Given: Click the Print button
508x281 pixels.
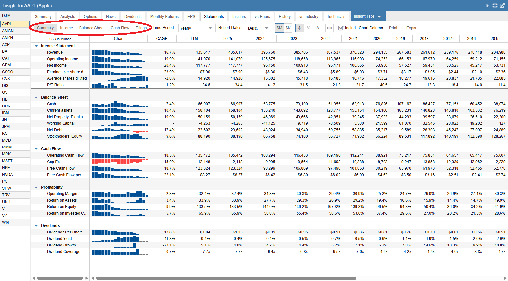Looking at the screenshot, I should (x=393, y=28).
